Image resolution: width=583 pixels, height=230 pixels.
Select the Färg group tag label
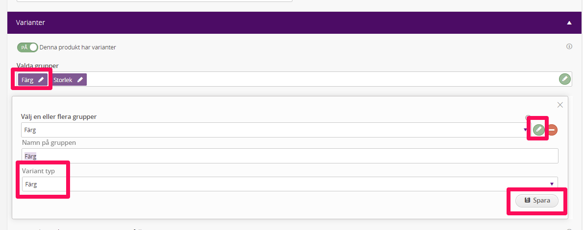[x=27, y=79]
